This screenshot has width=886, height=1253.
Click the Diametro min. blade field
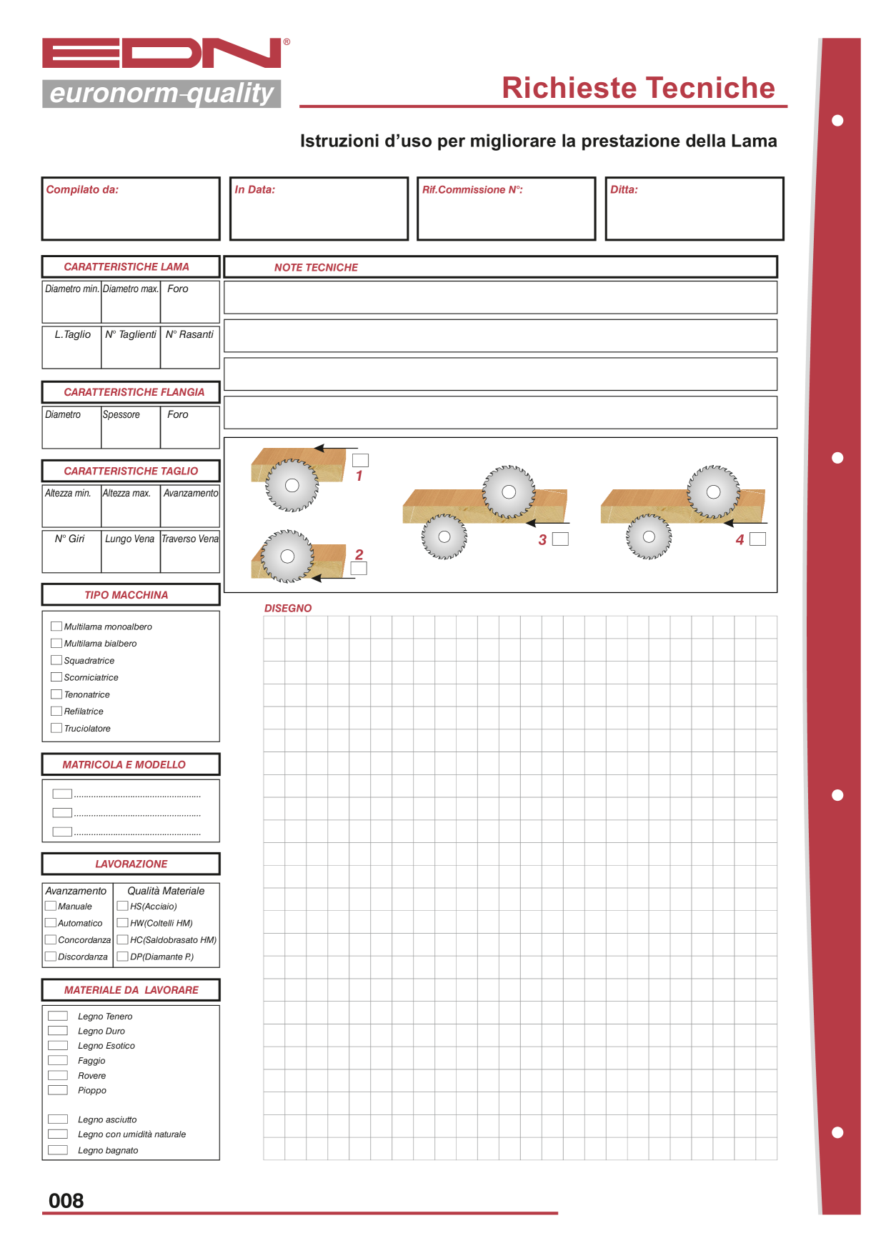click(x=71, y=302)
